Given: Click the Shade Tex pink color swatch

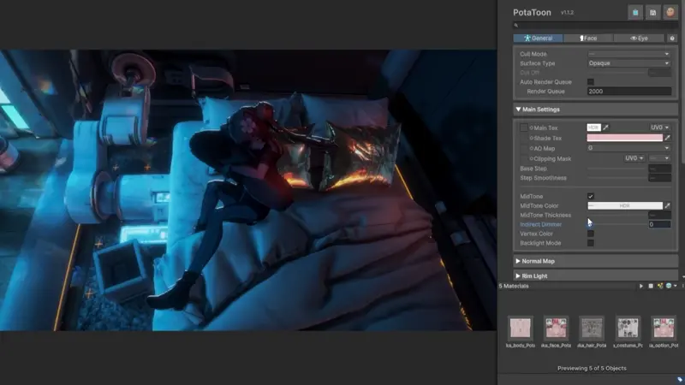Looking at the screenshot, I should tap(625, 138).
